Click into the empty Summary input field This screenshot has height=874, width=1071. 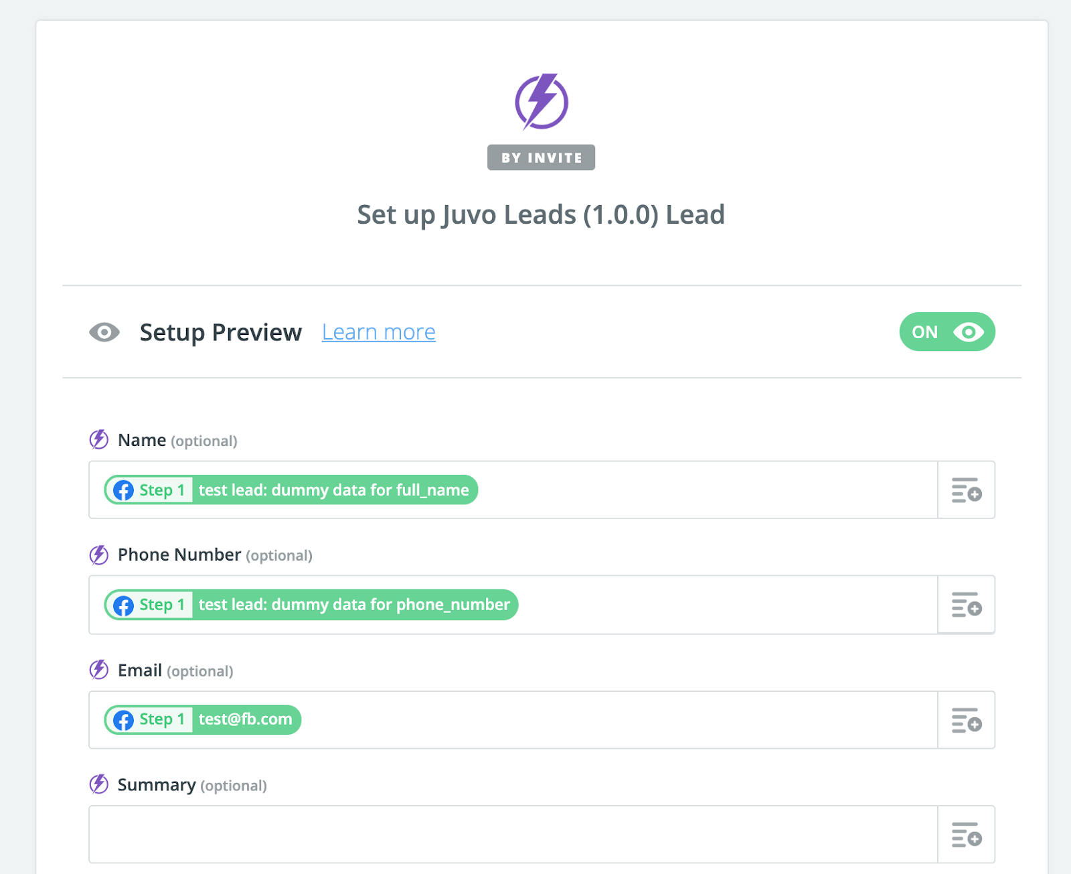pyautogui.click(x=513, y=834)
